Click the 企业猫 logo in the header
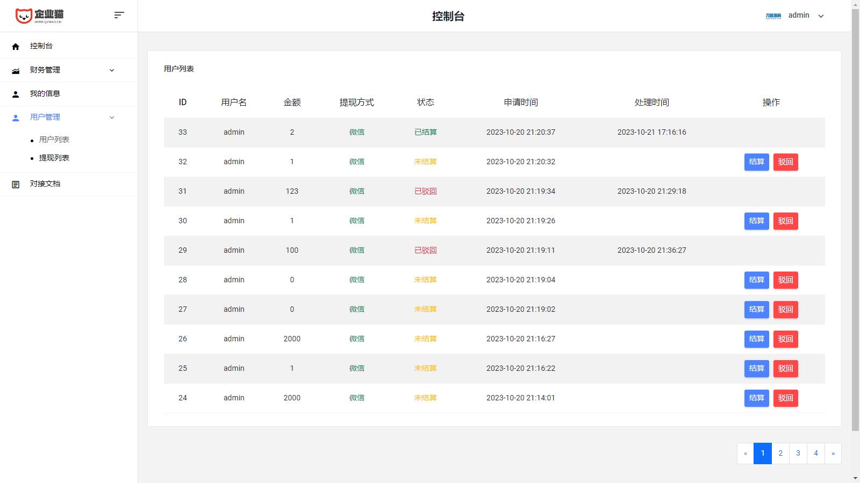Image resolution: width=860 pixels, height=483 pixels. pos(39,16)
